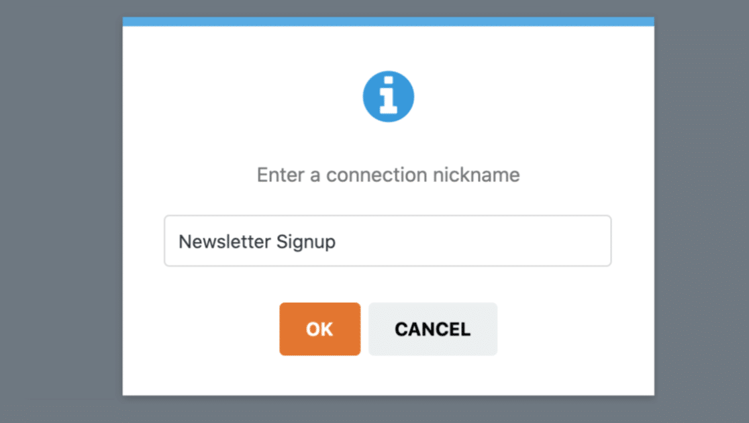Screen dimensions: 749x423
Task: Dismiss the dialog with CANCEL
Action: [x=432, y=329]
